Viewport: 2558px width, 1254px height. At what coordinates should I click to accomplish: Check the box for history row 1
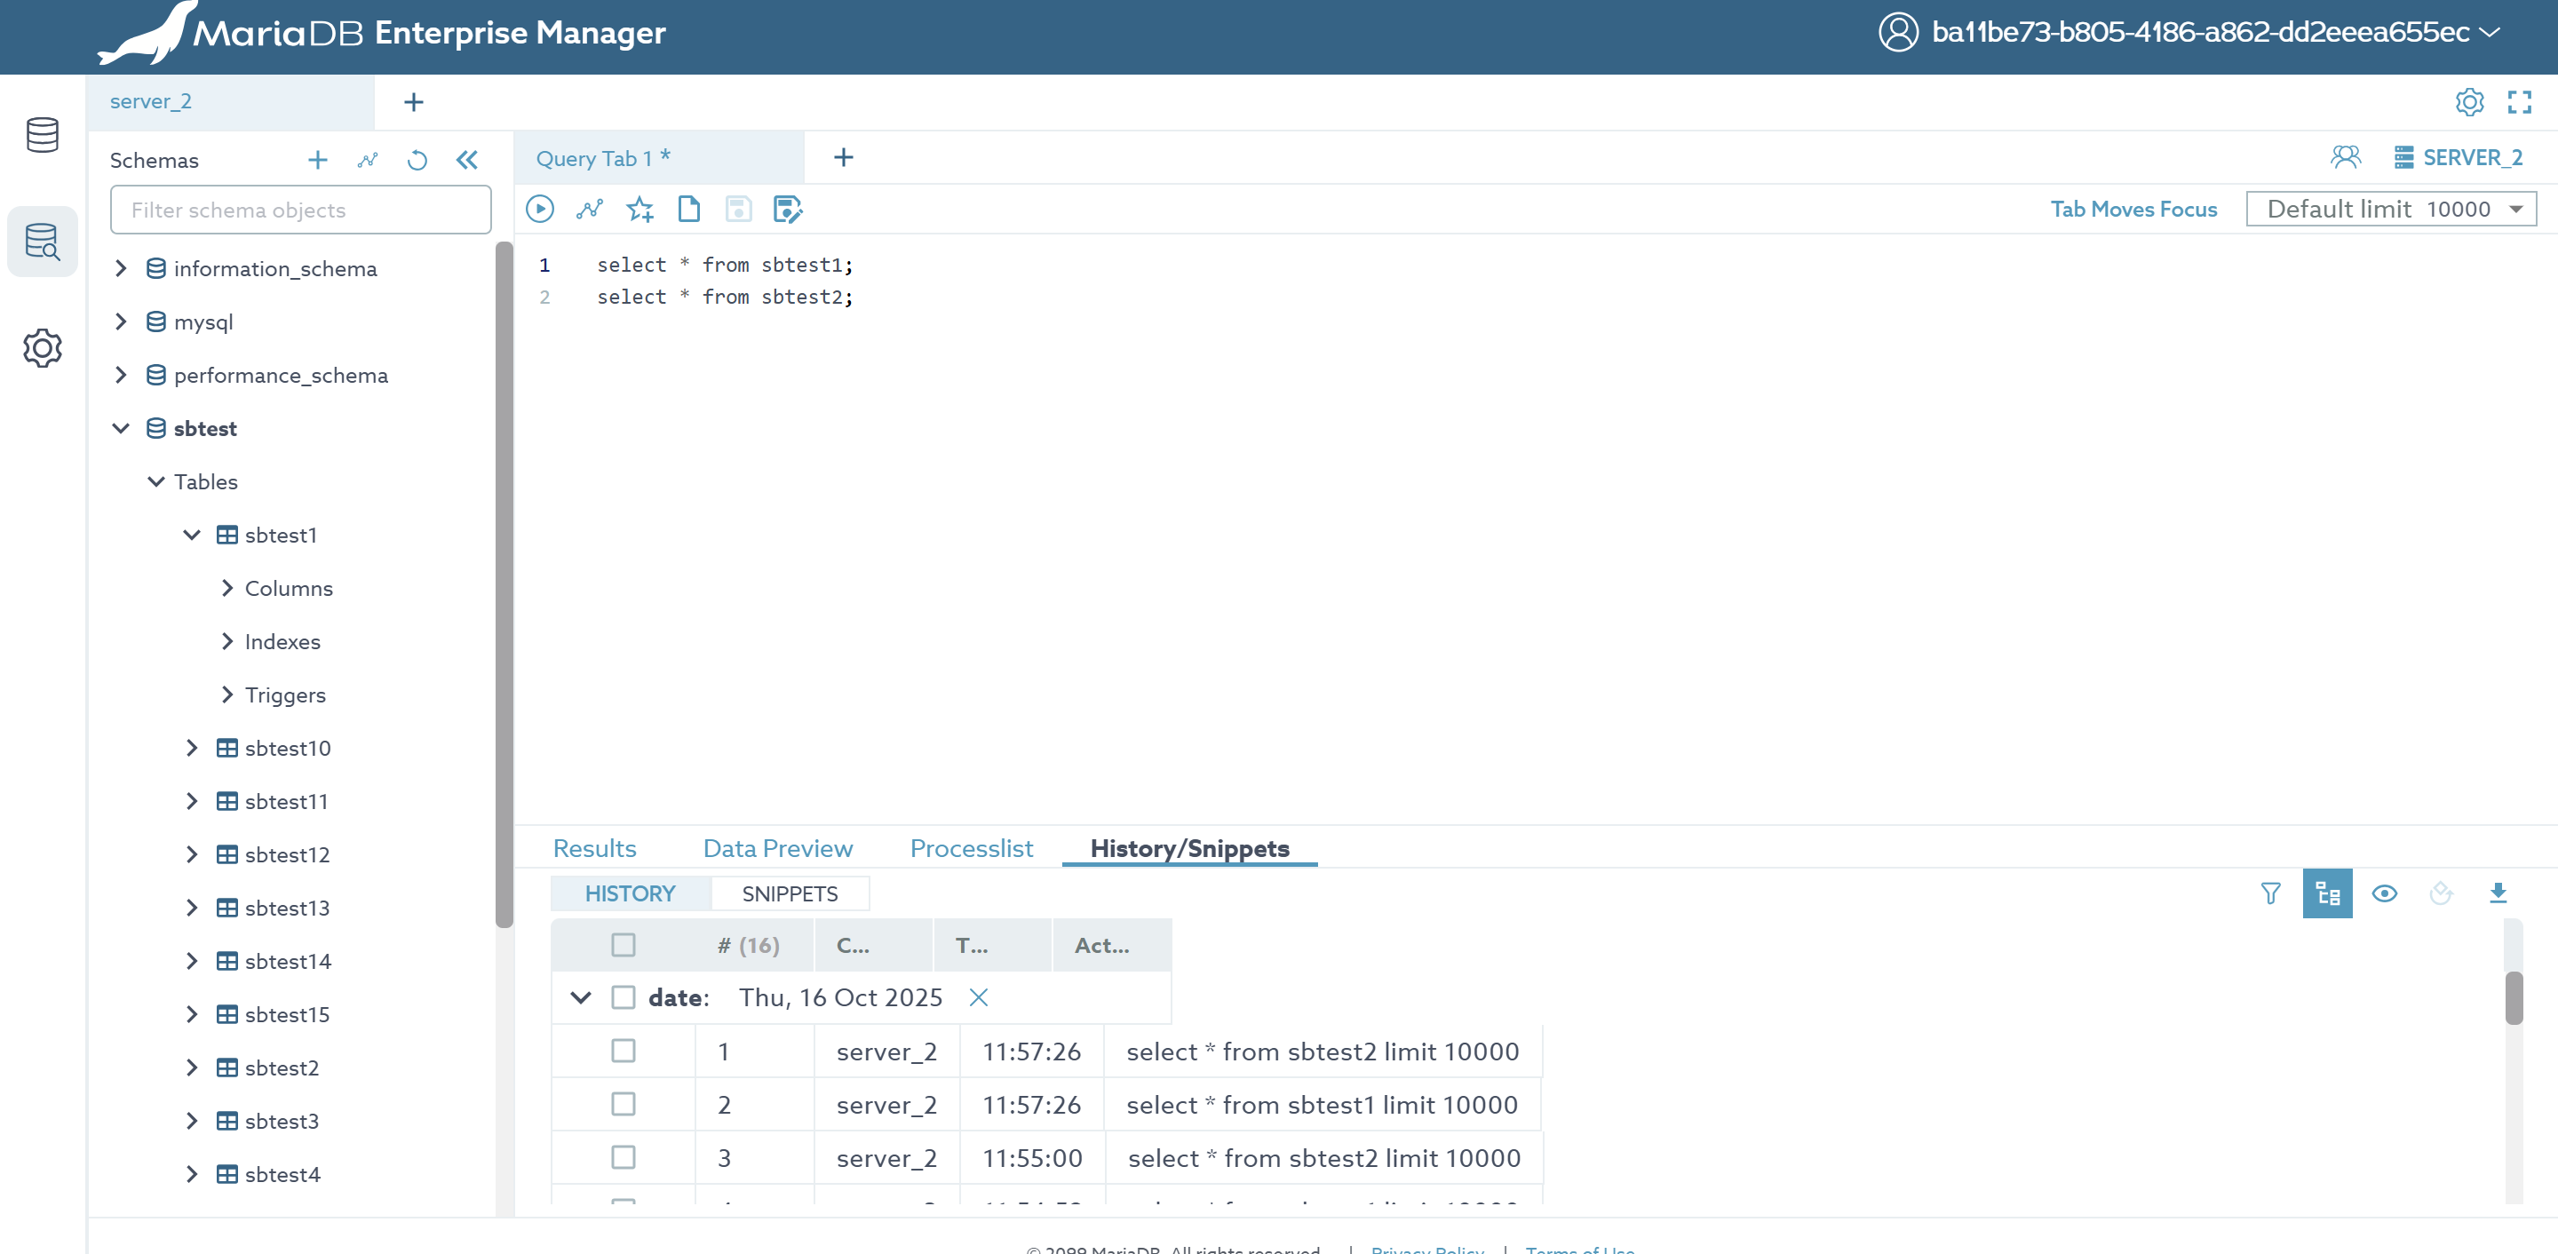pyautogui.click(x=623, y=1051)
